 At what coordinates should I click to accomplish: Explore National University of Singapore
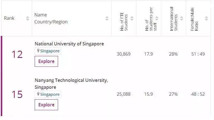coord(46,61)
